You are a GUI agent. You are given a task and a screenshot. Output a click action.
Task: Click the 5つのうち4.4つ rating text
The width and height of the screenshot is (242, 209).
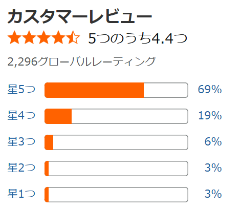click(138, 38)
